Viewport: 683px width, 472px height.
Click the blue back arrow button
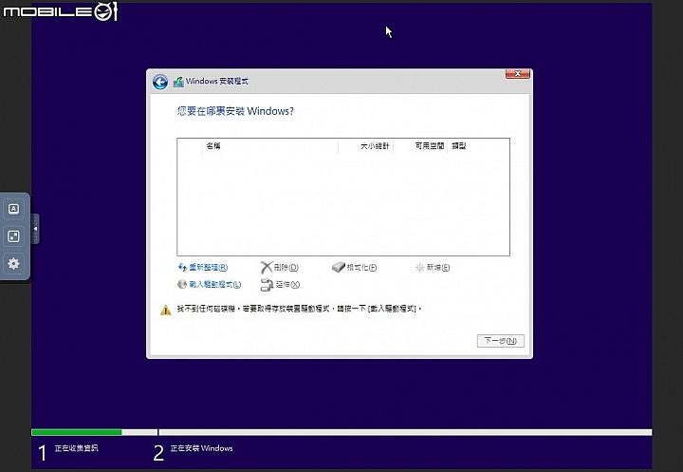[x=160, y=82]
